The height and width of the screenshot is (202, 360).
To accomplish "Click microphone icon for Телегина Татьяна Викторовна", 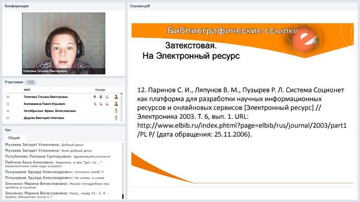I will click(x=95, y=97).
